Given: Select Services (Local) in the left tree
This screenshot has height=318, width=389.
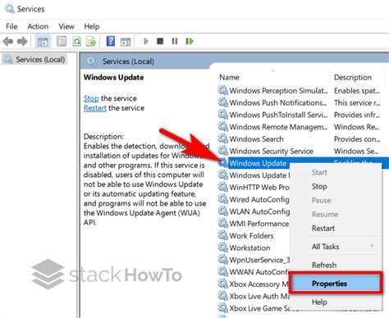Looking at the screenshot, I should 40,59.
